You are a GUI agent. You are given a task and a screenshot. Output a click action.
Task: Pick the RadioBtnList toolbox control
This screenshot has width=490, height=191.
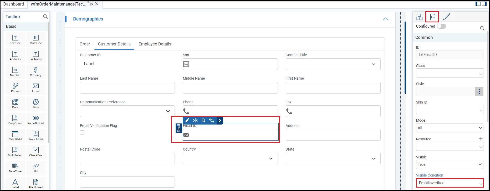click(36, 120)
